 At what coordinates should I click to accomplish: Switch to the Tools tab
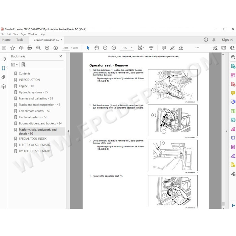pyautogui.click(x=20, y=40)
